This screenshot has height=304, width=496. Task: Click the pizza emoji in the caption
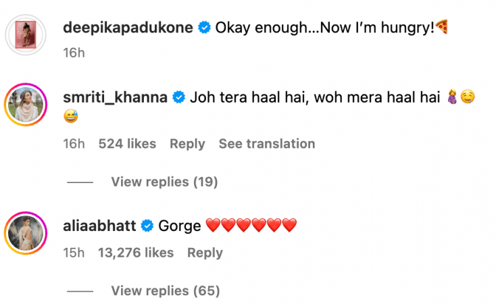pyautogui.click(x=443, y=28)
